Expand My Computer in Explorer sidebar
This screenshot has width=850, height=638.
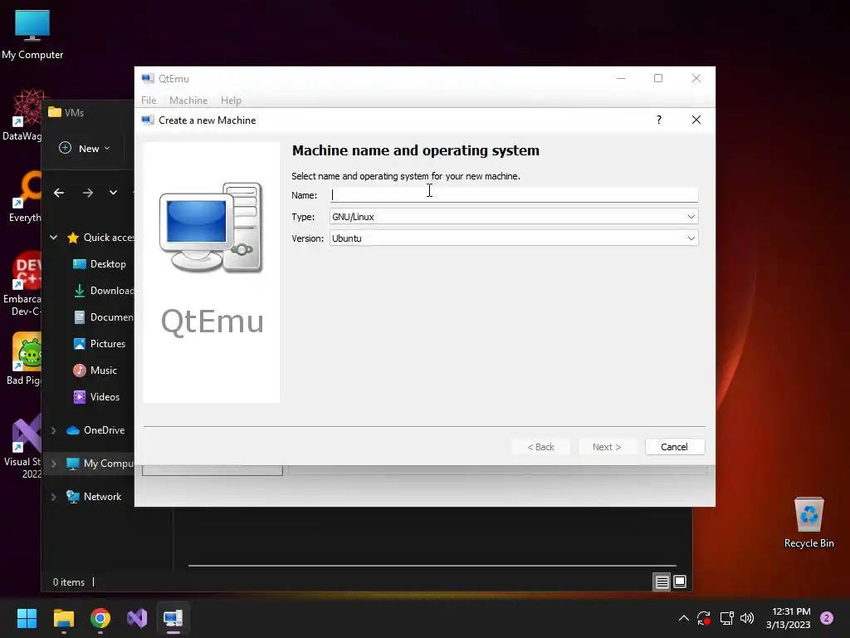54,464
